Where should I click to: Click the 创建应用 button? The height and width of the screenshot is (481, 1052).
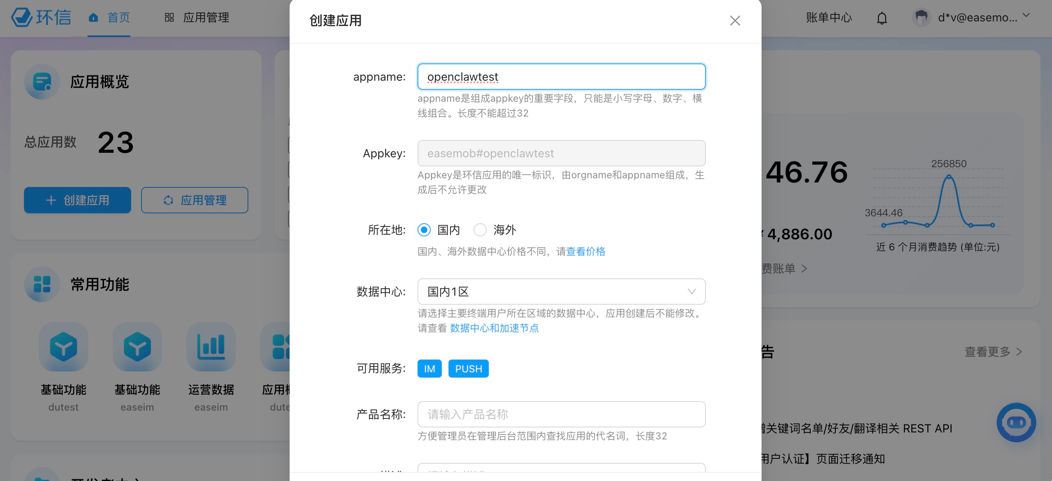pyautogui.click(x=77, y=200)
